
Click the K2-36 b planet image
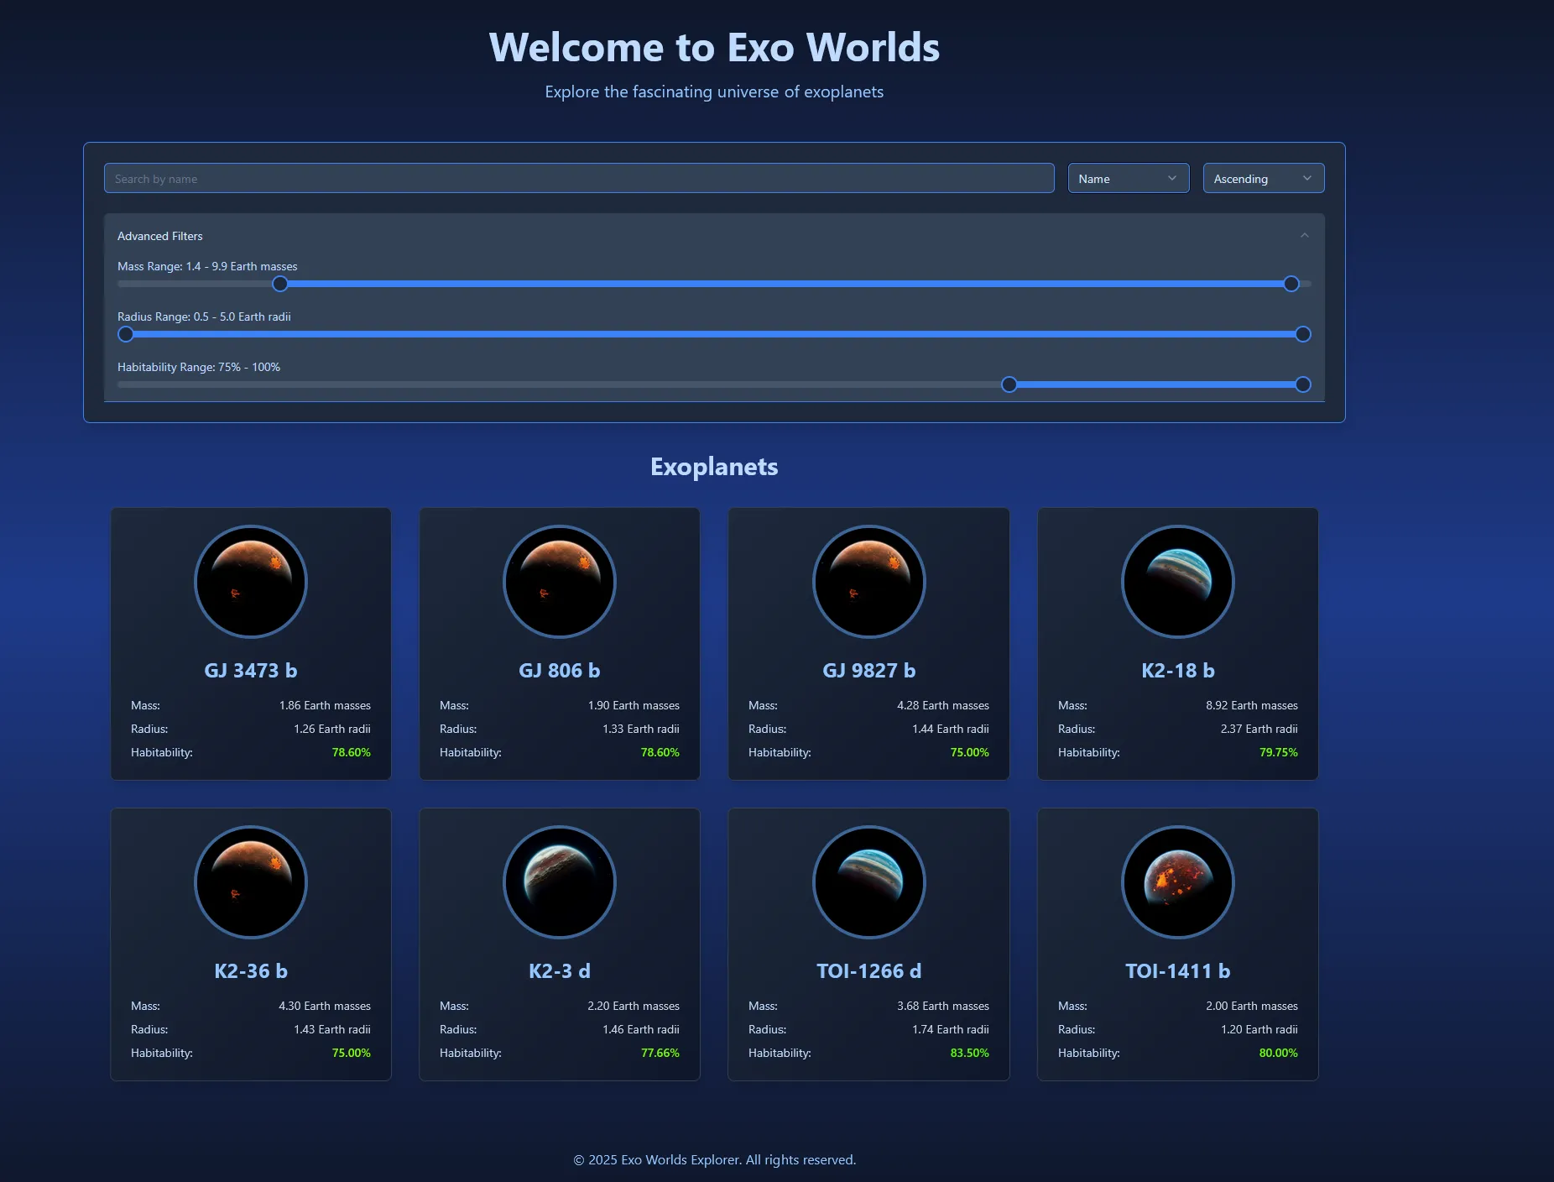pos(250,882)
